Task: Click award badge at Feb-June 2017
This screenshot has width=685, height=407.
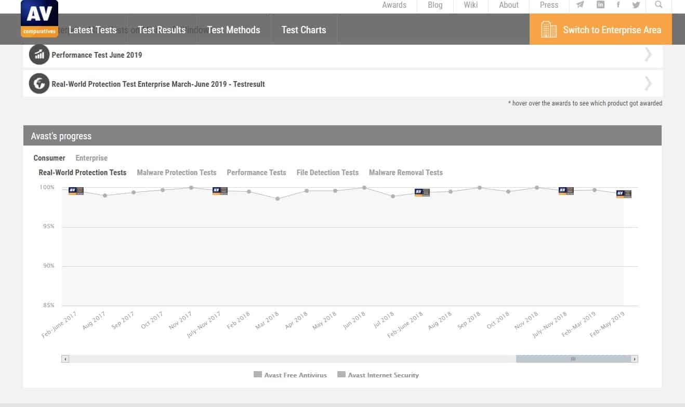Action: click(76, 191)
